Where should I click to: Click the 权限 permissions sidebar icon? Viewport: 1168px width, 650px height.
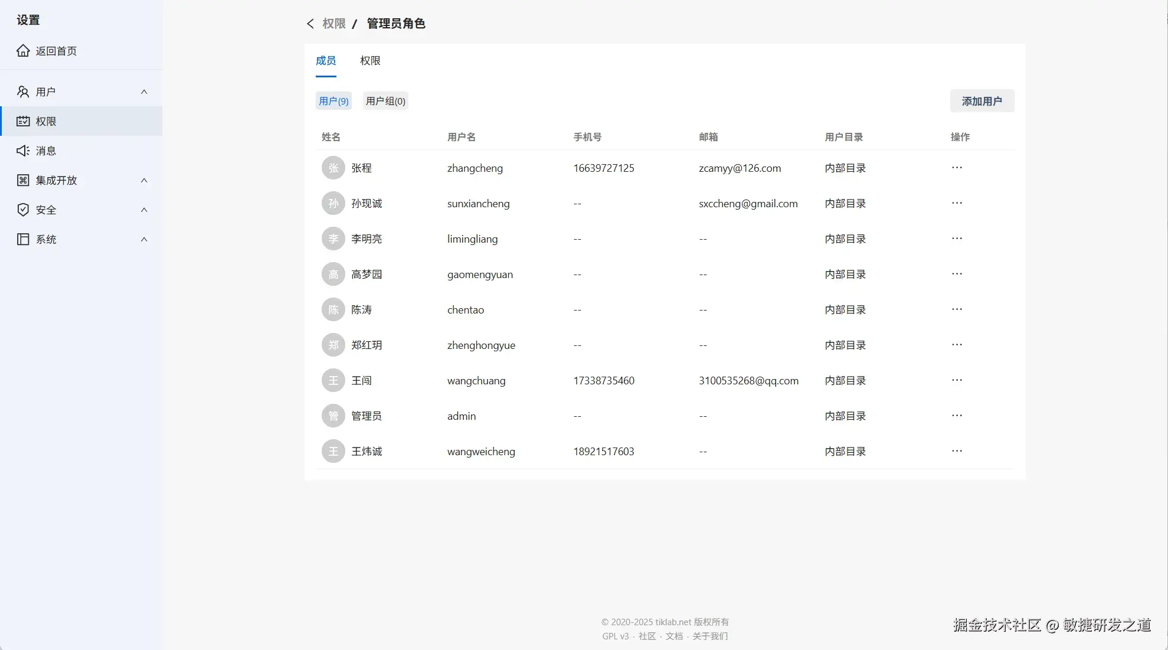23,121
